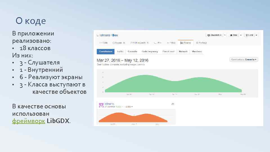Open the Pulse repository tab
This screenshot has height=152, width=270.
click(171, 43)
